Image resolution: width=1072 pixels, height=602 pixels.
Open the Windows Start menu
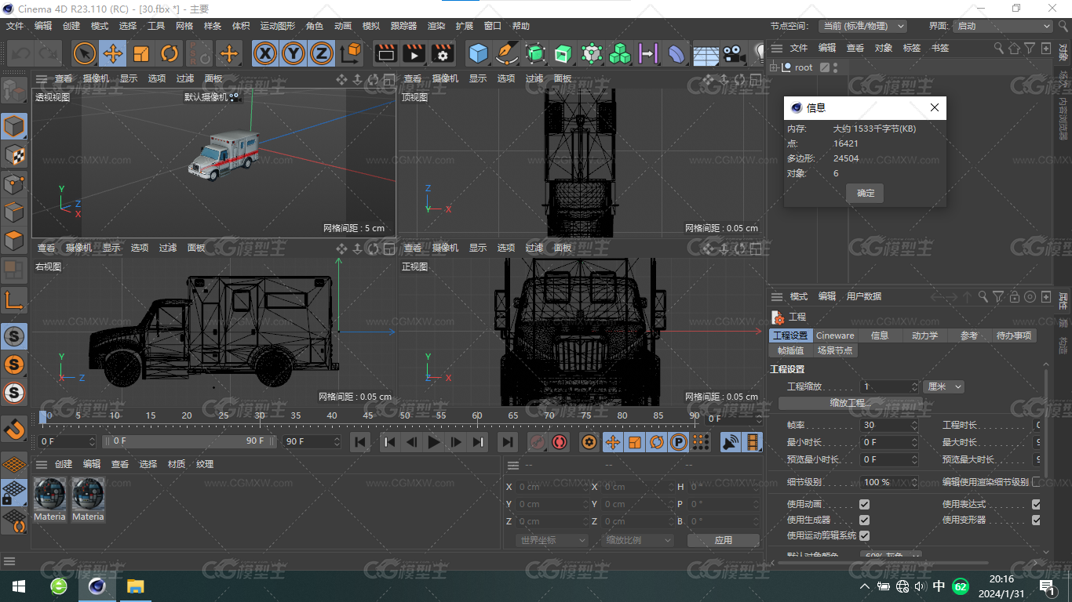click(x=19, y=586)
